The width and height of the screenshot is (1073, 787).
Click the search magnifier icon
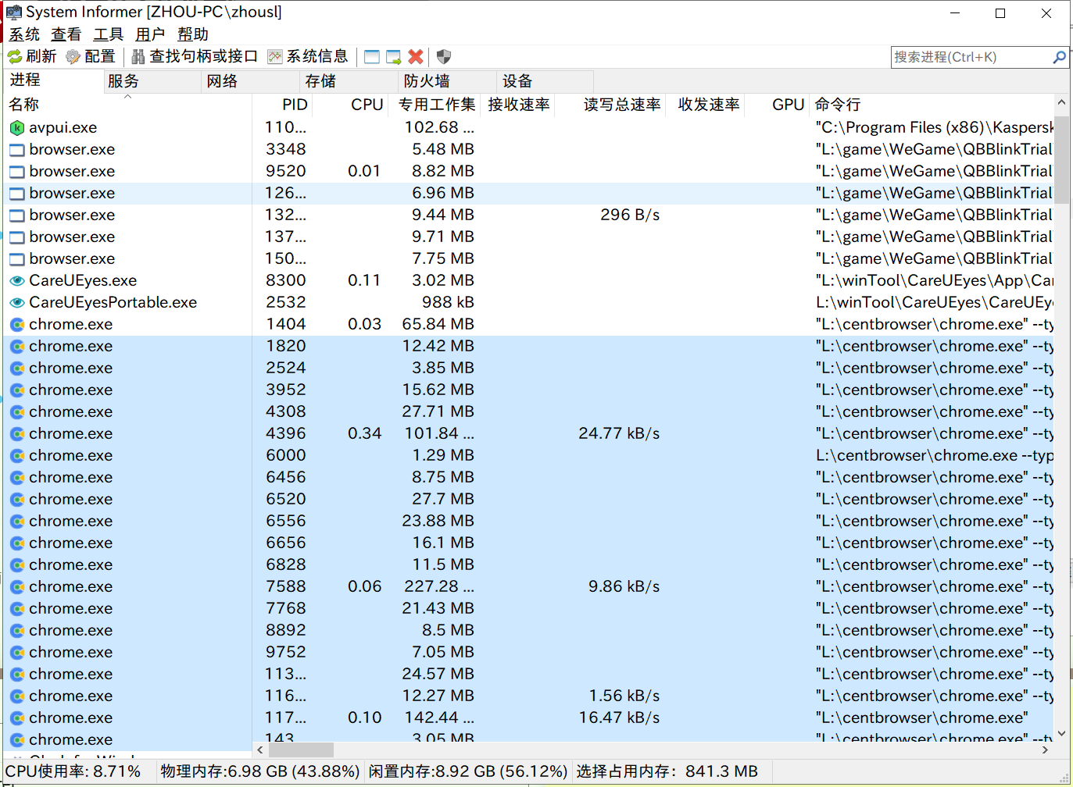(x=1059, y=57)
